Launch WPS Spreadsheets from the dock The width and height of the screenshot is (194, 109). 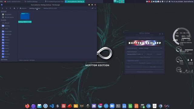point(130,106)
